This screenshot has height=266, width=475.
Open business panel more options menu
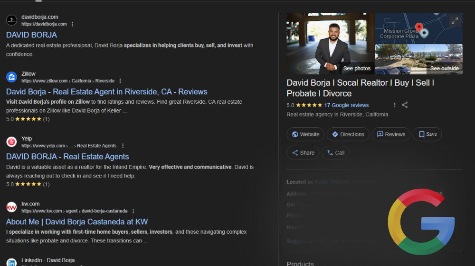pos(395,105)
